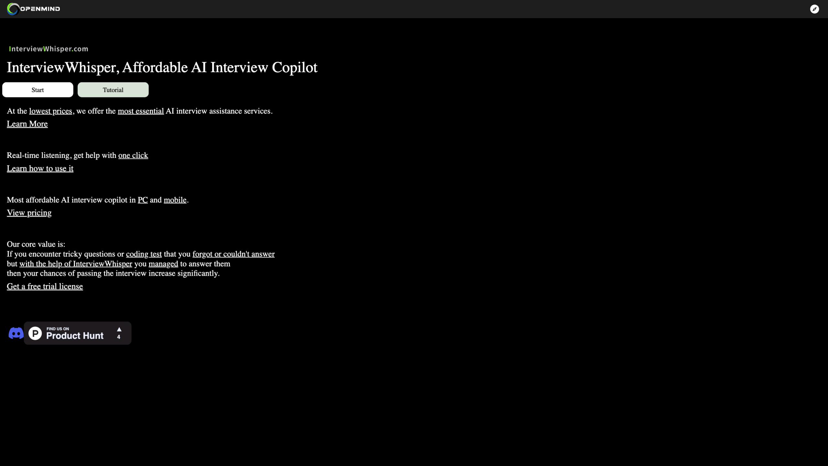
Task: Click Get a free trial license
Action: click(45, 286)
